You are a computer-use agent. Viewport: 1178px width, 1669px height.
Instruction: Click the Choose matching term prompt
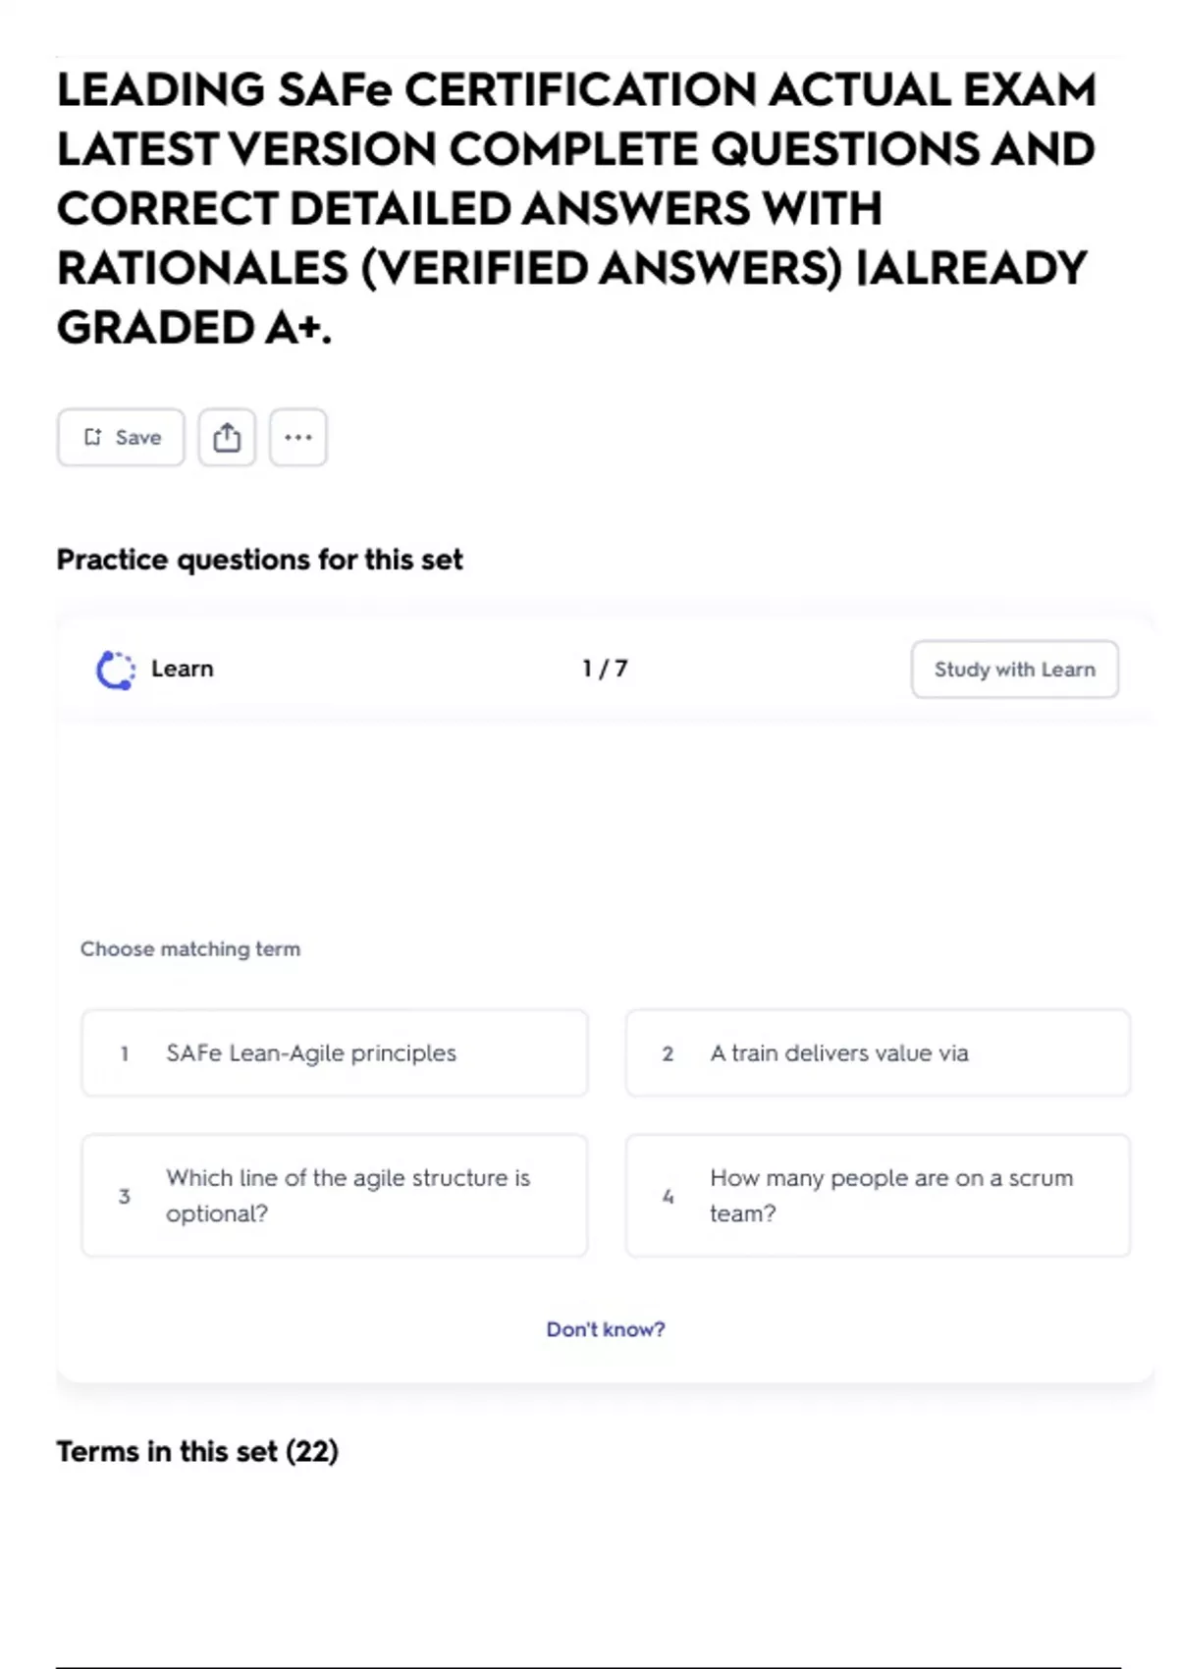coord(190,949)
